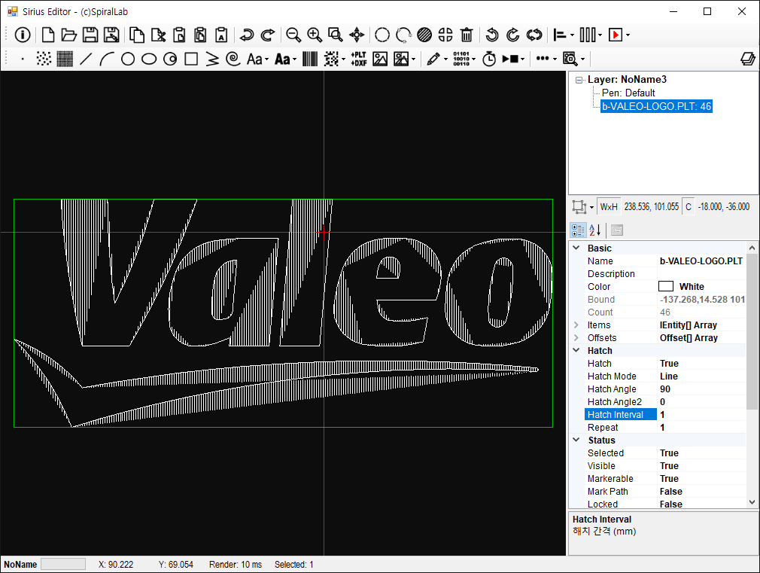Select the Arc drawing tool

[x=107, y=59]
